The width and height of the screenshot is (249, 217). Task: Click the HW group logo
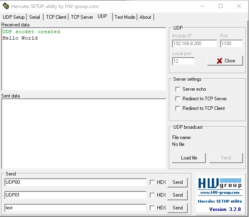(220, 183)
